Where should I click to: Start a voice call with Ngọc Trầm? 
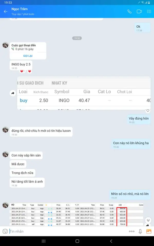[129, 12]
